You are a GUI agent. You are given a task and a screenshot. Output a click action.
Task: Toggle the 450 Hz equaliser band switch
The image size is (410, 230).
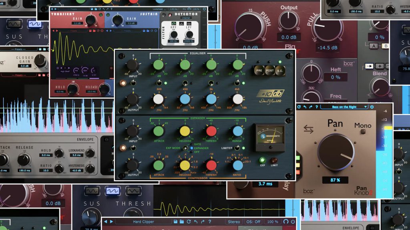click(185, 83)
